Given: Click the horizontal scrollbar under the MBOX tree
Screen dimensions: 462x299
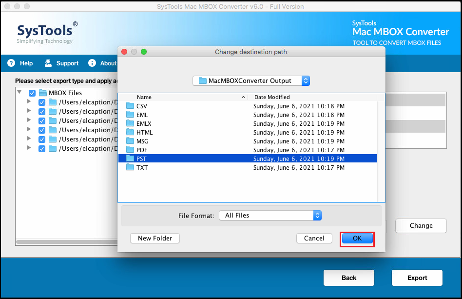Looking at the screenshot, I should tap(67, 242).
